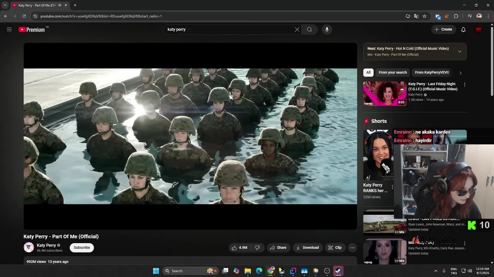Click the orange extension icon
Image resolution: width=494 pixels, height=277 pixels.
[447, 16]
